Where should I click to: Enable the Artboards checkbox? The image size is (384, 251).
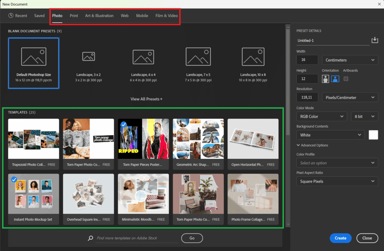pos(346,79)
